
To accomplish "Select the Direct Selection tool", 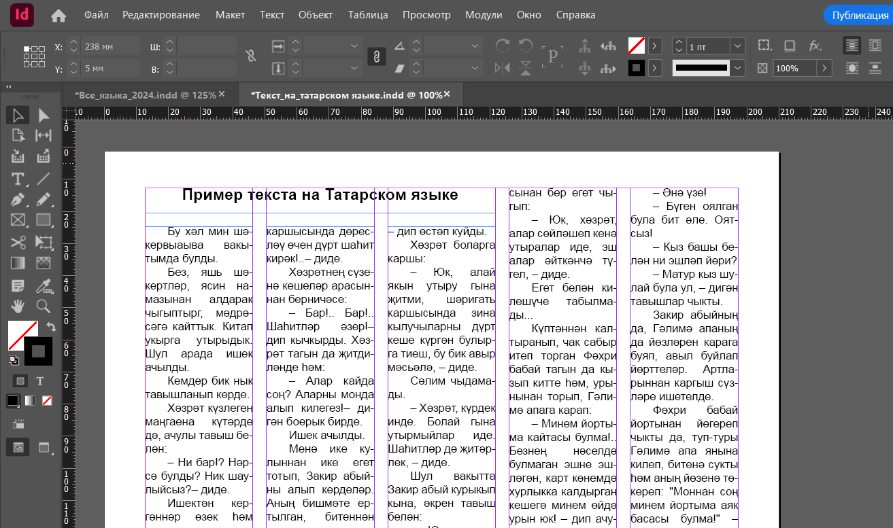I will [x=44, y=115].
